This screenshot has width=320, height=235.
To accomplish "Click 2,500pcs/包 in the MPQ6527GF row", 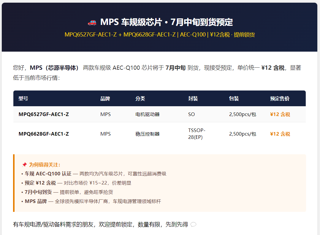I will click(x=243, y=114).
